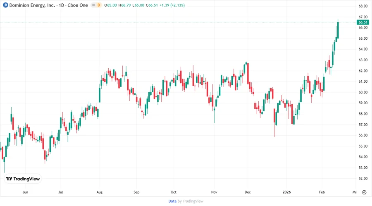Click the 57.00 price axis label
372x206 pixels.
coord(363,125)
